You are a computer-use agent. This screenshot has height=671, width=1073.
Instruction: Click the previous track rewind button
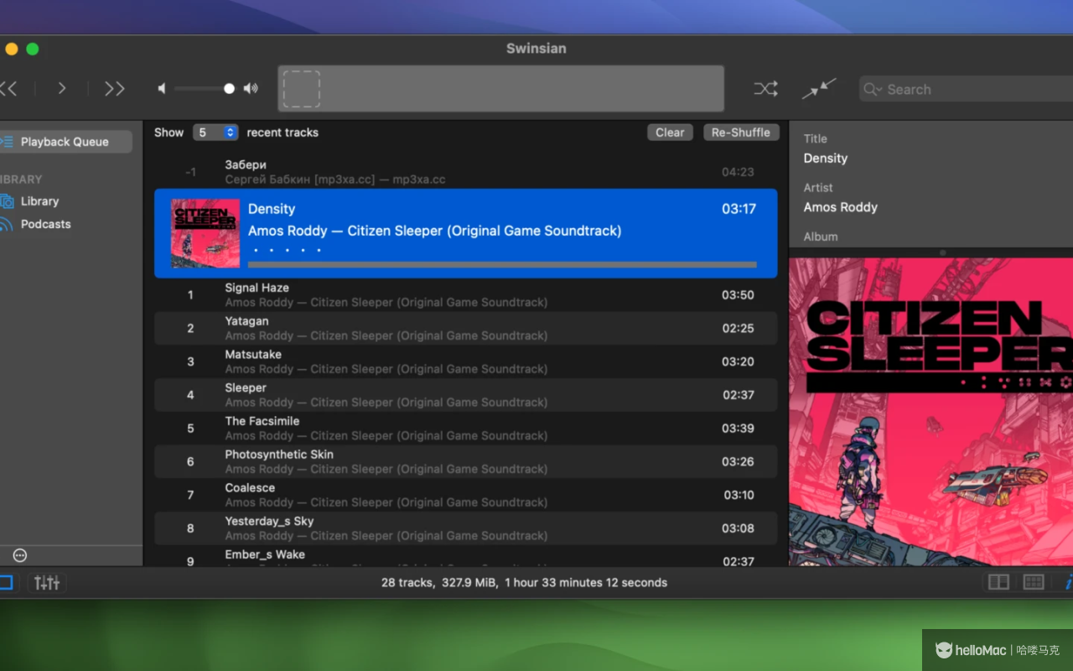8,89
